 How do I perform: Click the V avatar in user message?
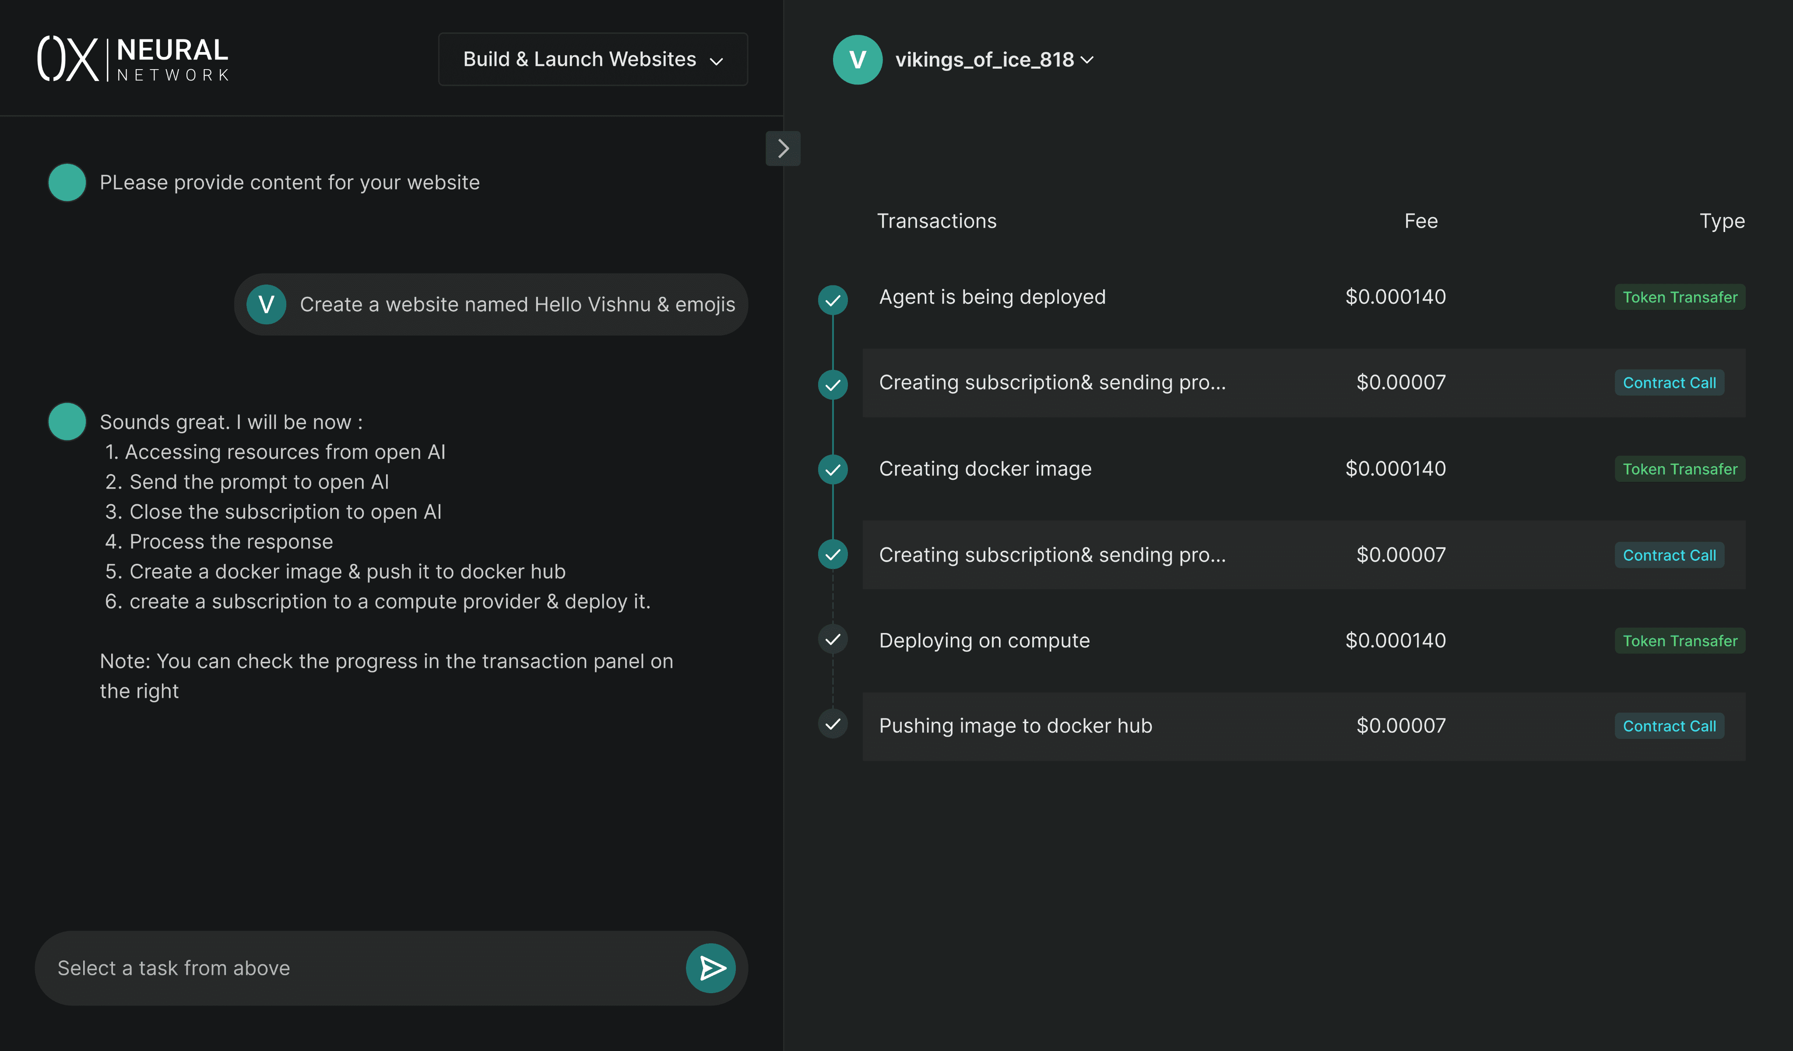pos(266,305)
